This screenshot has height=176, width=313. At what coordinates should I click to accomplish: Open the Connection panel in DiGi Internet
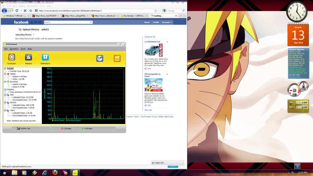point(12,58)
